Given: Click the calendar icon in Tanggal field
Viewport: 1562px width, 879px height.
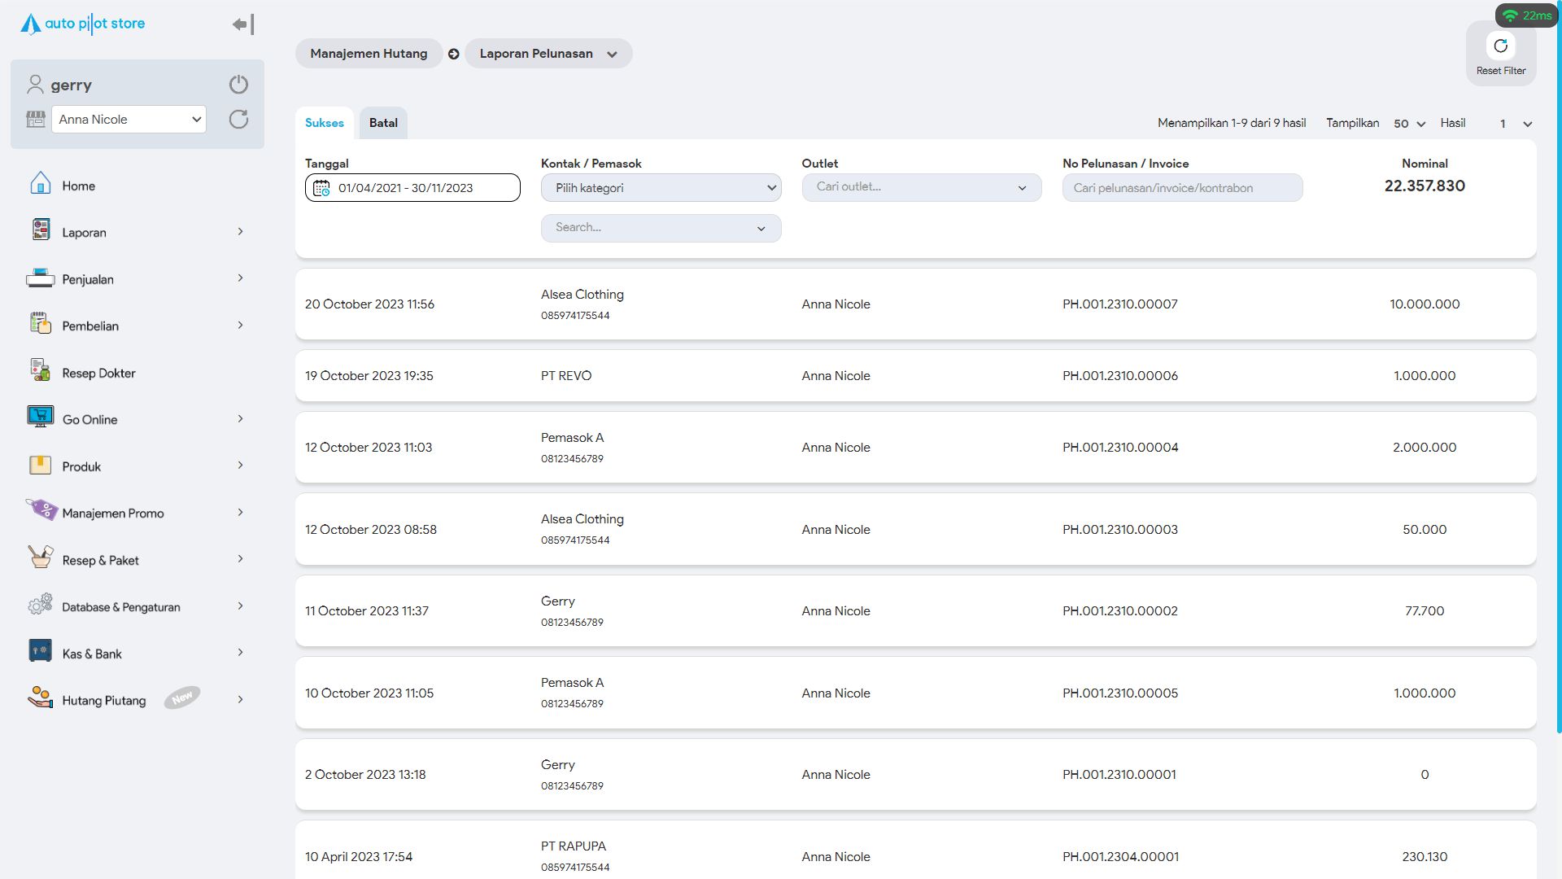Looking at the screenshot, I should tap(321, 188).
